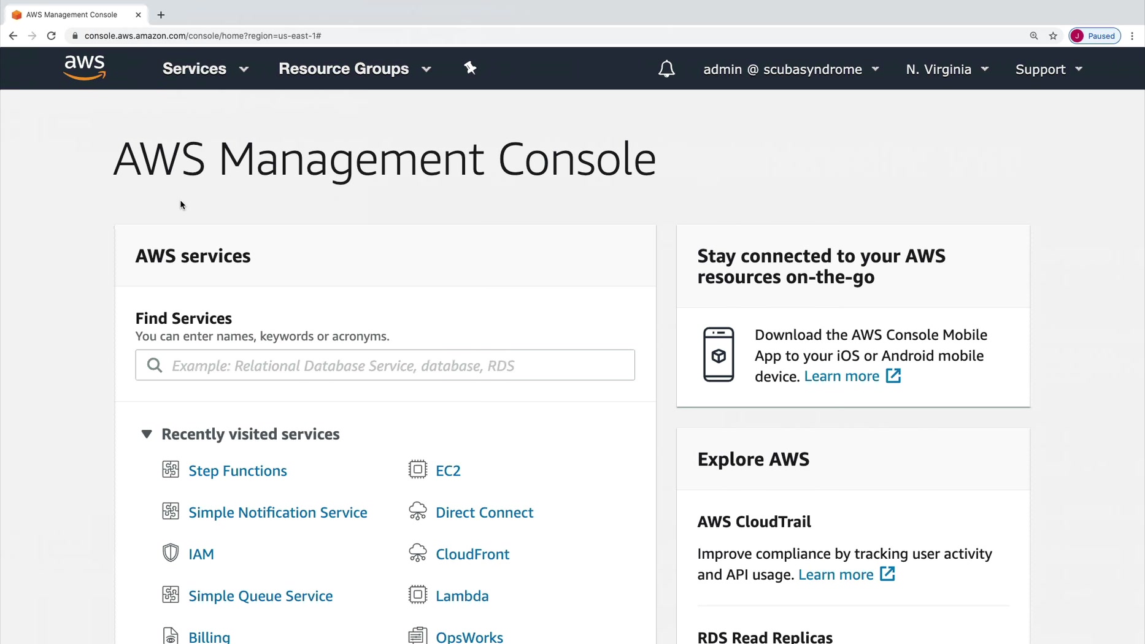
Task: Open the N. Virginia region selector
Action: click(x=947, y=69)
